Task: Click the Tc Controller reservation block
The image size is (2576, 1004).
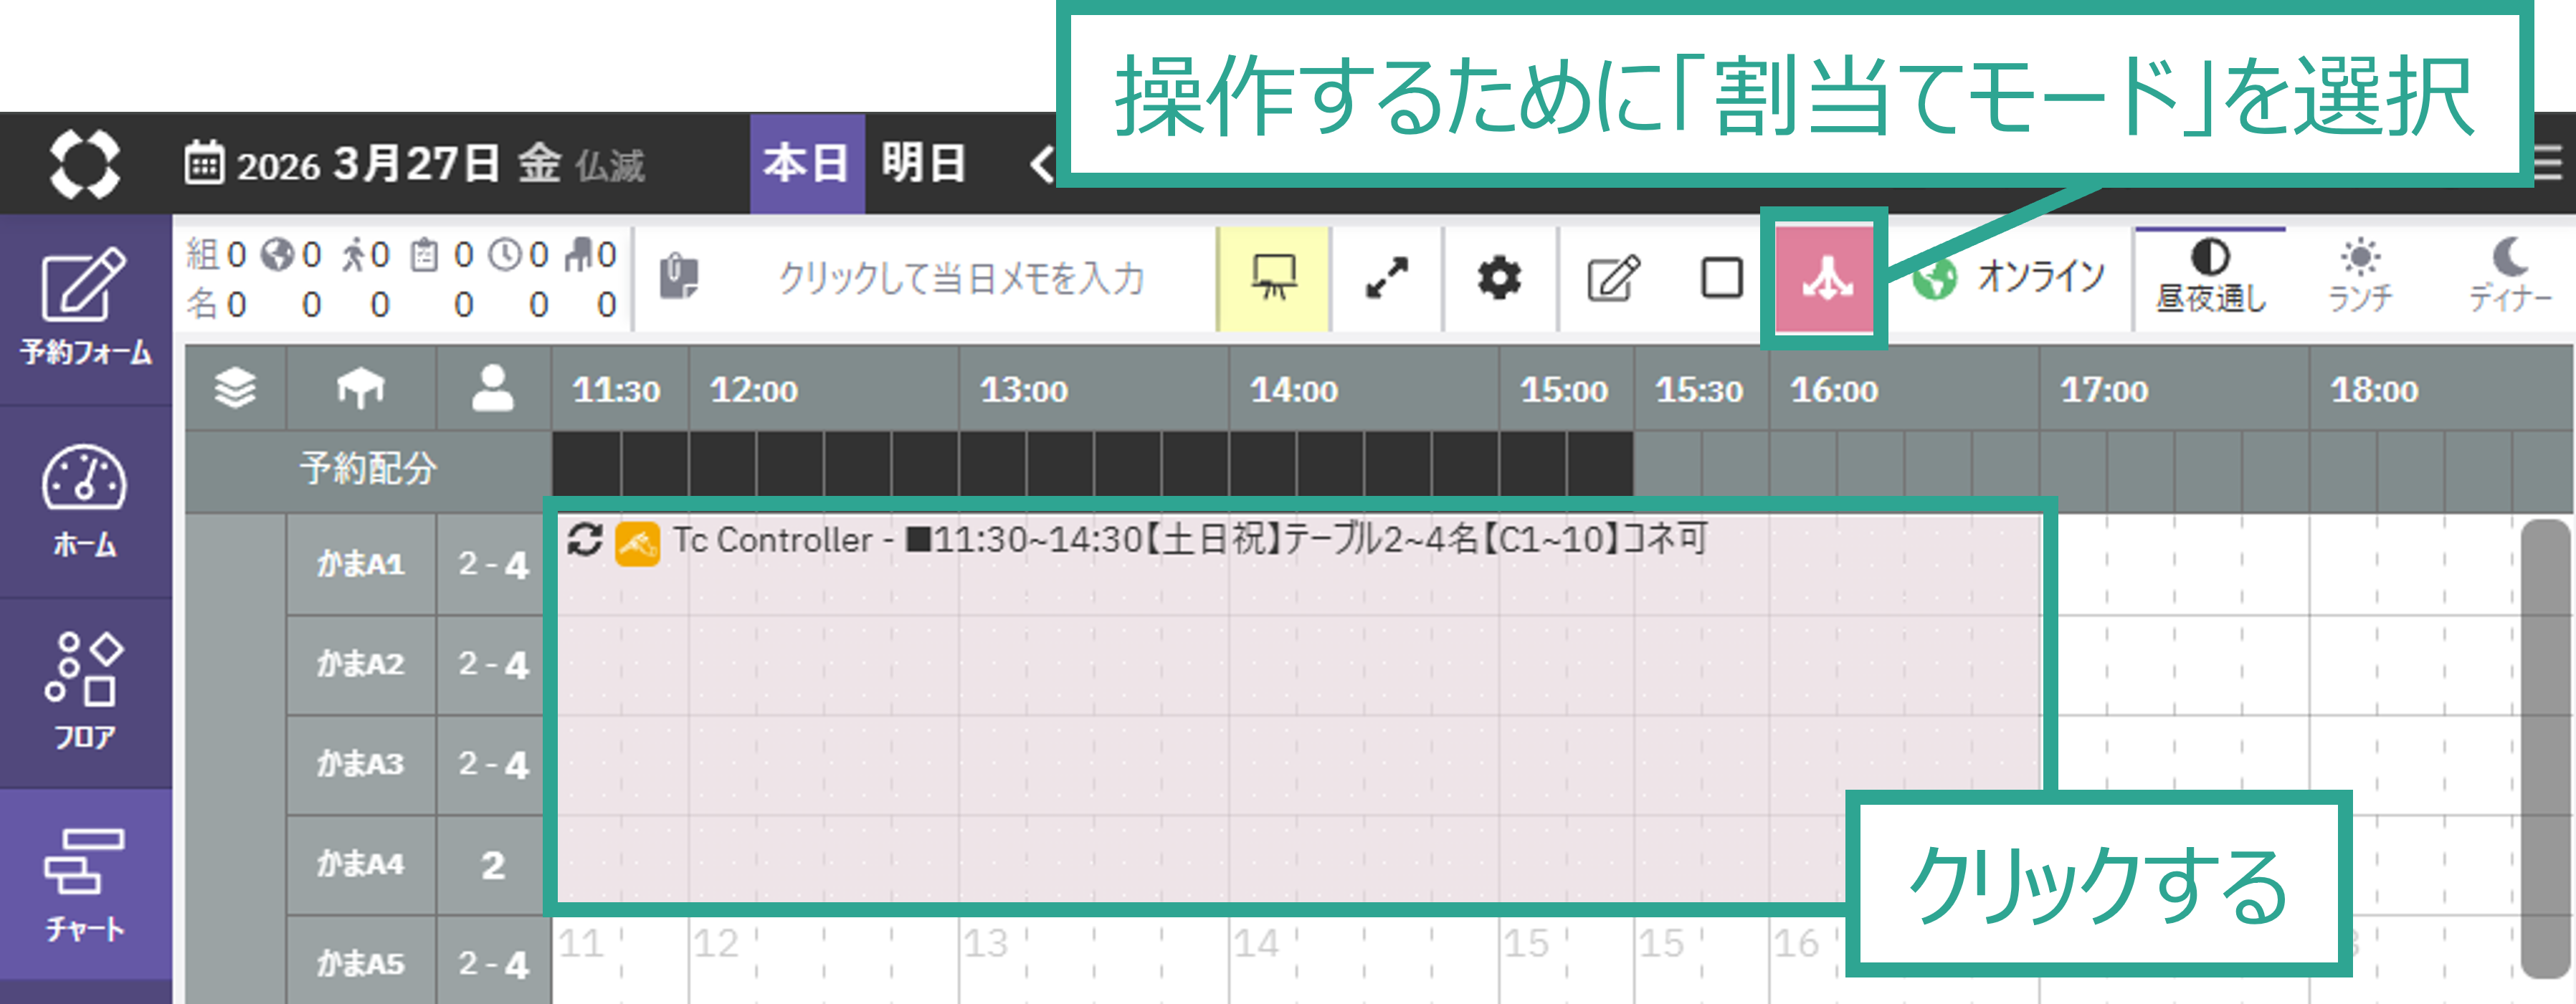Action: [x=1298, y=708]
